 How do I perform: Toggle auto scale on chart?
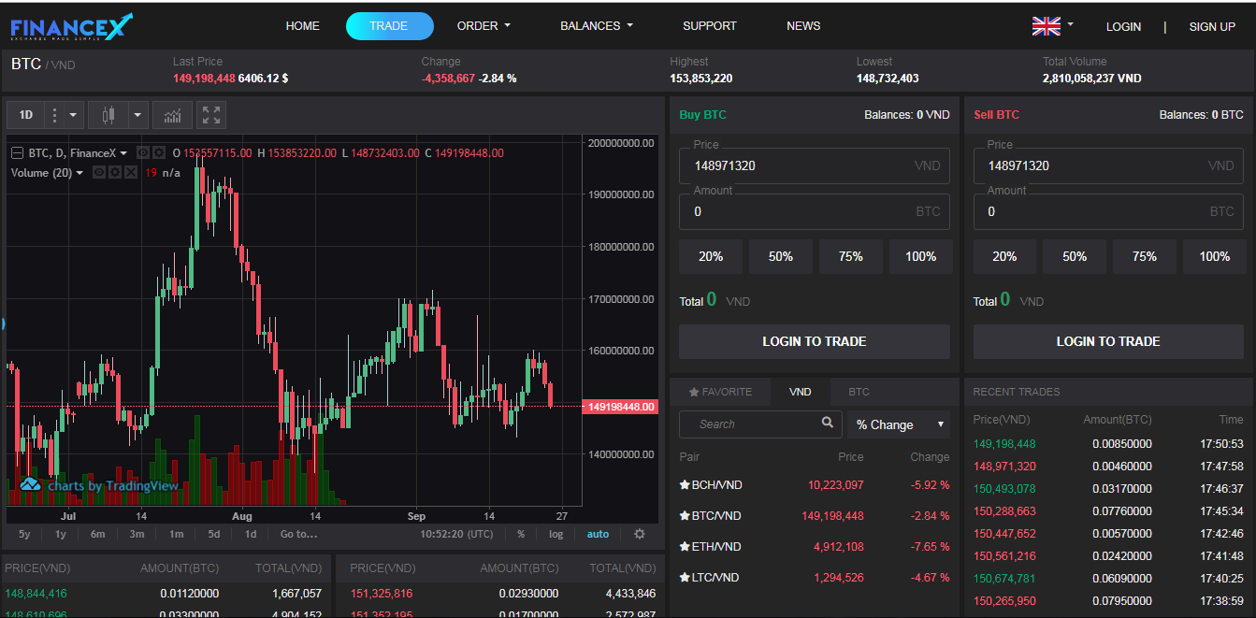[x=598, y=534]
